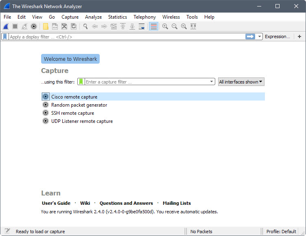This screenshot has width=306, height=236.
Task: Expand capture filter dropdown arrow
Action: point(212,82)
